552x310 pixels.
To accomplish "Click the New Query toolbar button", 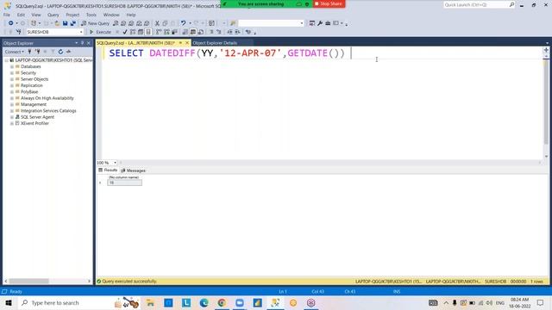I will [x=96, y=23].
